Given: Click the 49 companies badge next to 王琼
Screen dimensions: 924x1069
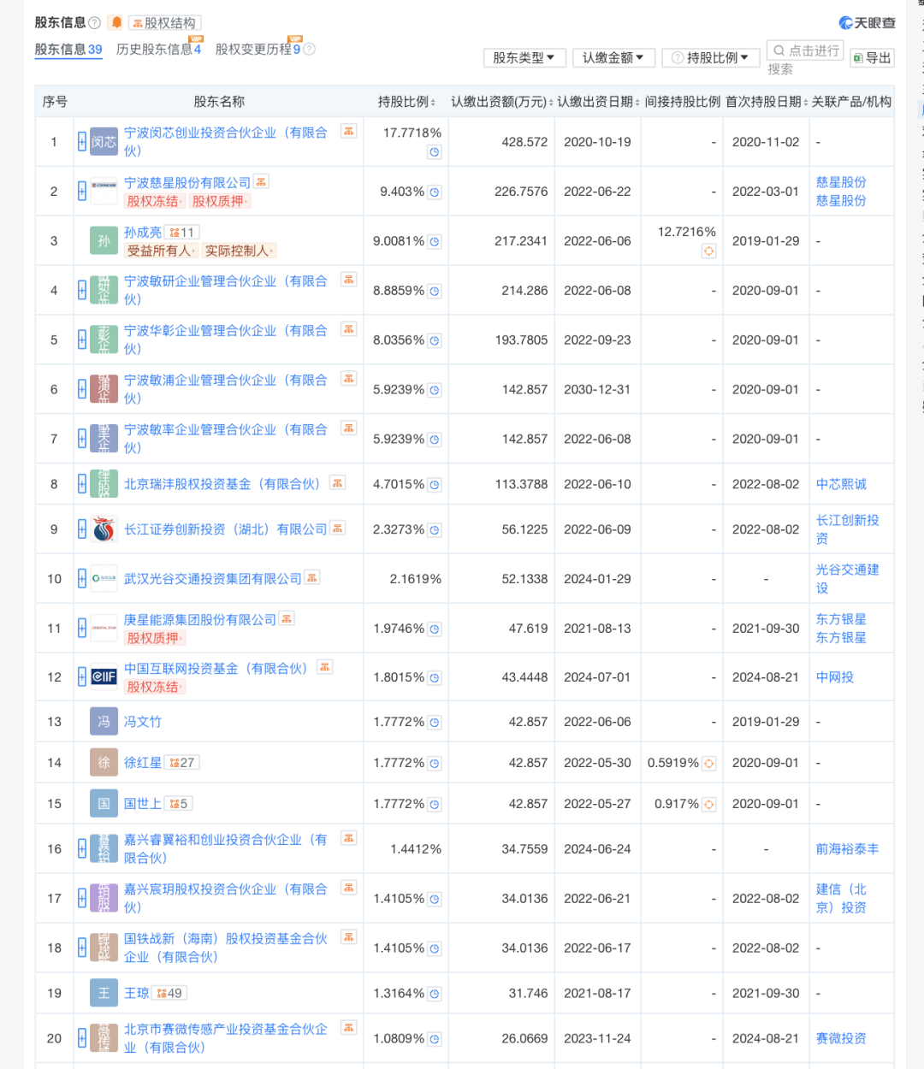Looking at the screenshot, I should (169, 993).
